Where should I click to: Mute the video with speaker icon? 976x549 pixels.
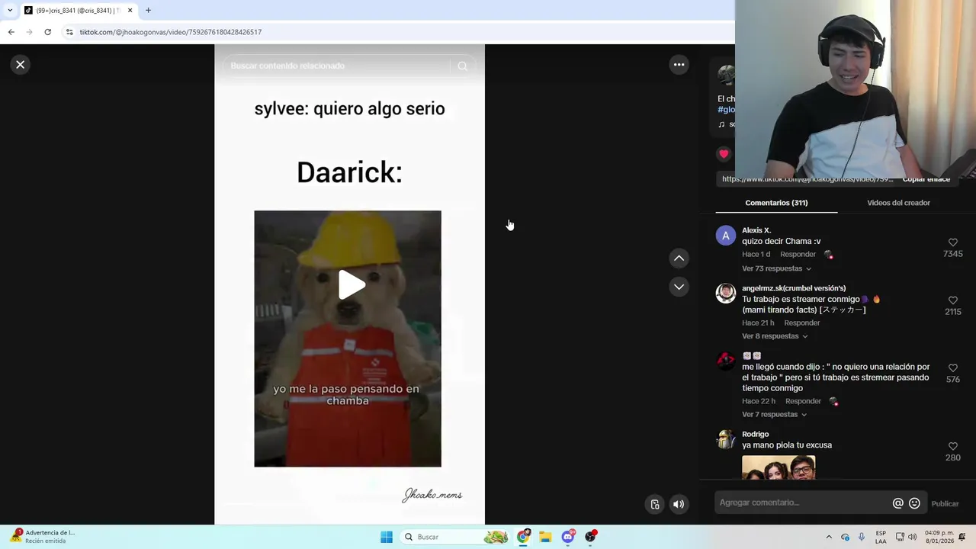tap(679, 504)
